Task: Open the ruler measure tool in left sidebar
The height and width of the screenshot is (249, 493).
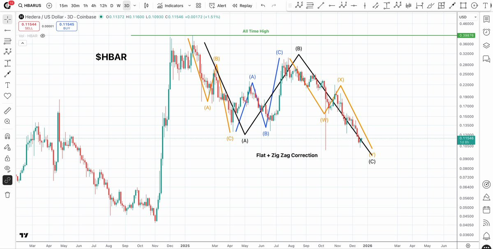Action: (x=7, y=111)
